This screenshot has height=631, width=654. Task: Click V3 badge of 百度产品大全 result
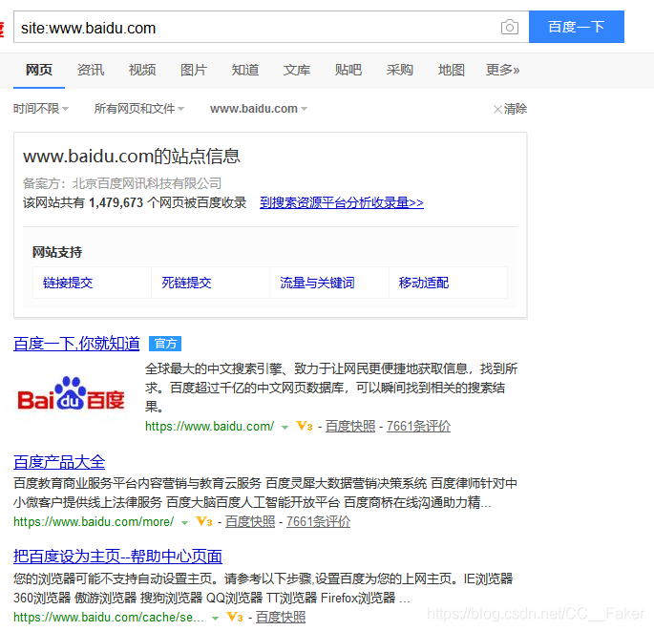point(204,522)
